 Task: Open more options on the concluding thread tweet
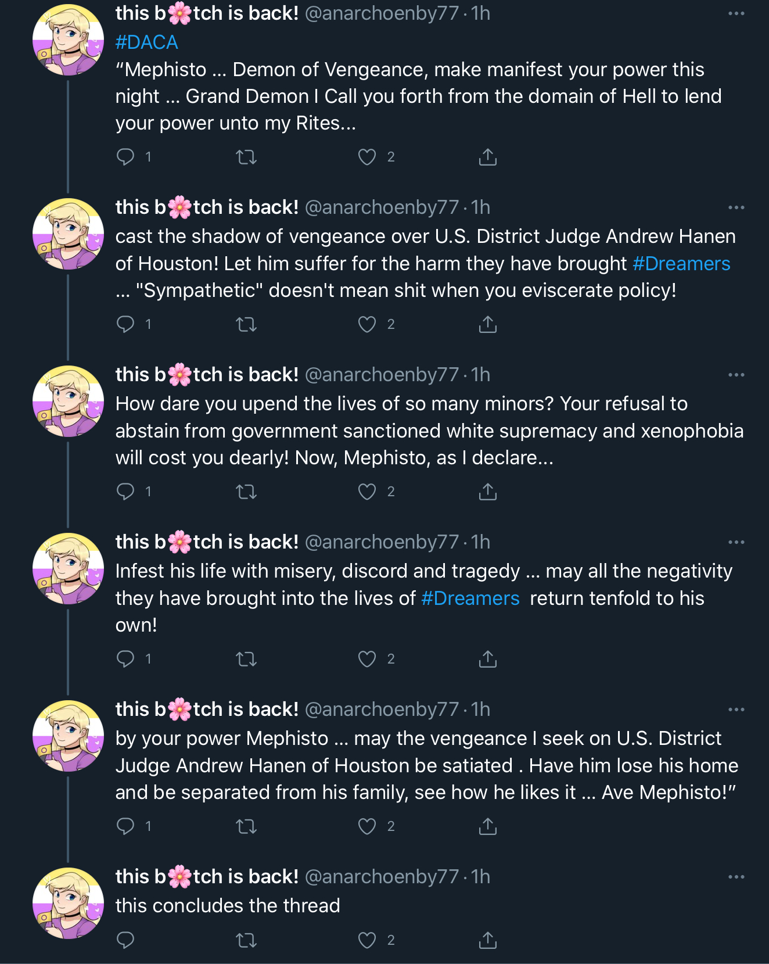[x=736, y=877]
